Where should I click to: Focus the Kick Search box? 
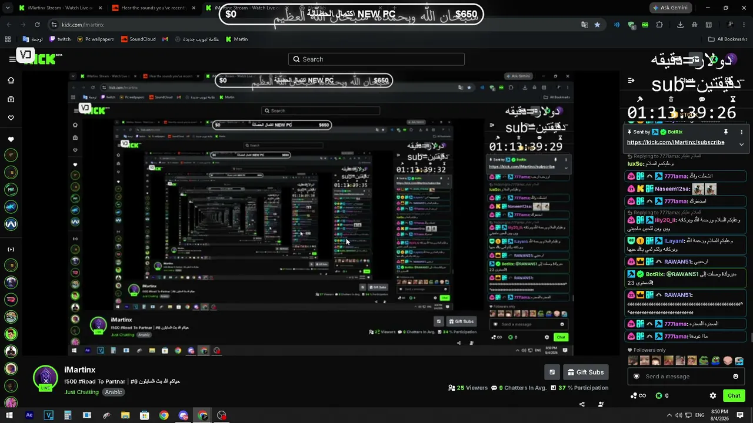point(376,59)
